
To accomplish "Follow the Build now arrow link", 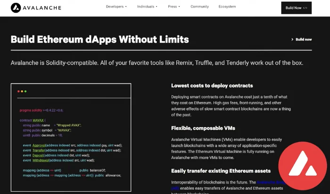I will point(301,39).
